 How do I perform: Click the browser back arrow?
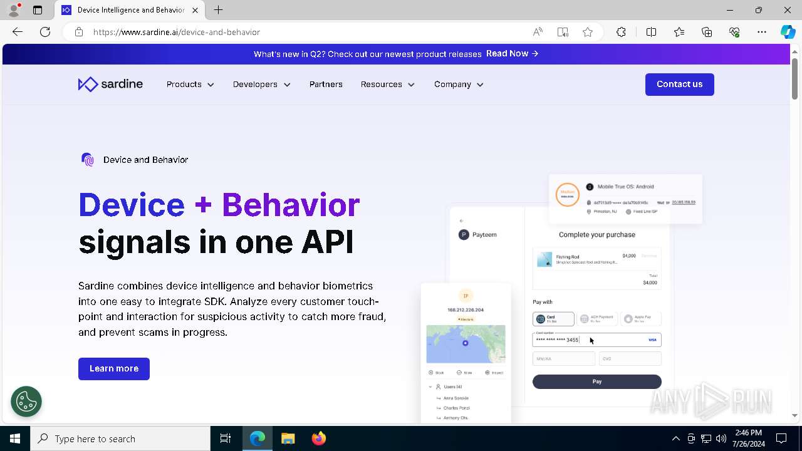coord(18,32)
